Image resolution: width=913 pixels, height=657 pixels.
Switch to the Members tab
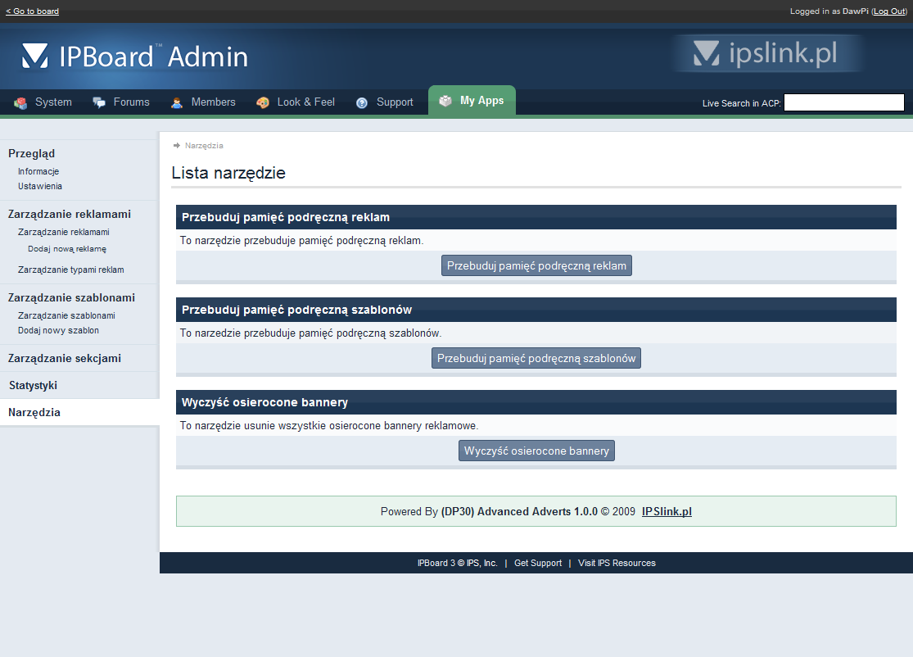click(213, 102)
